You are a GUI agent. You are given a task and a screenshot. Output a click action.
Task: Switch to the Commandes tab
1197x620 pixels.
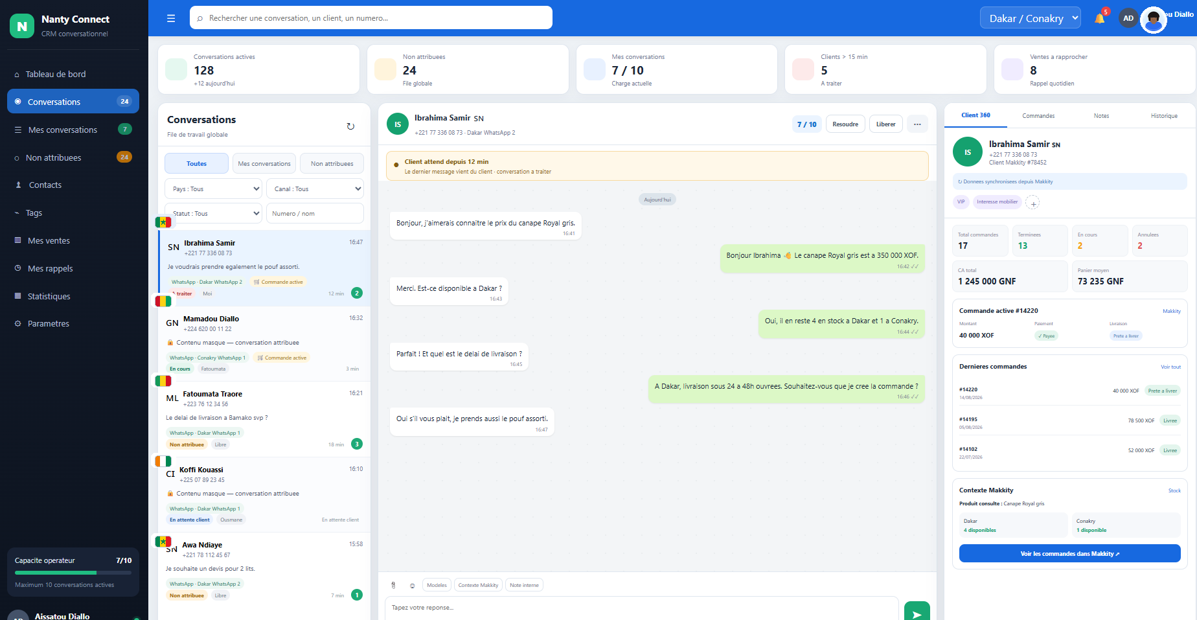click(1038, 115)
